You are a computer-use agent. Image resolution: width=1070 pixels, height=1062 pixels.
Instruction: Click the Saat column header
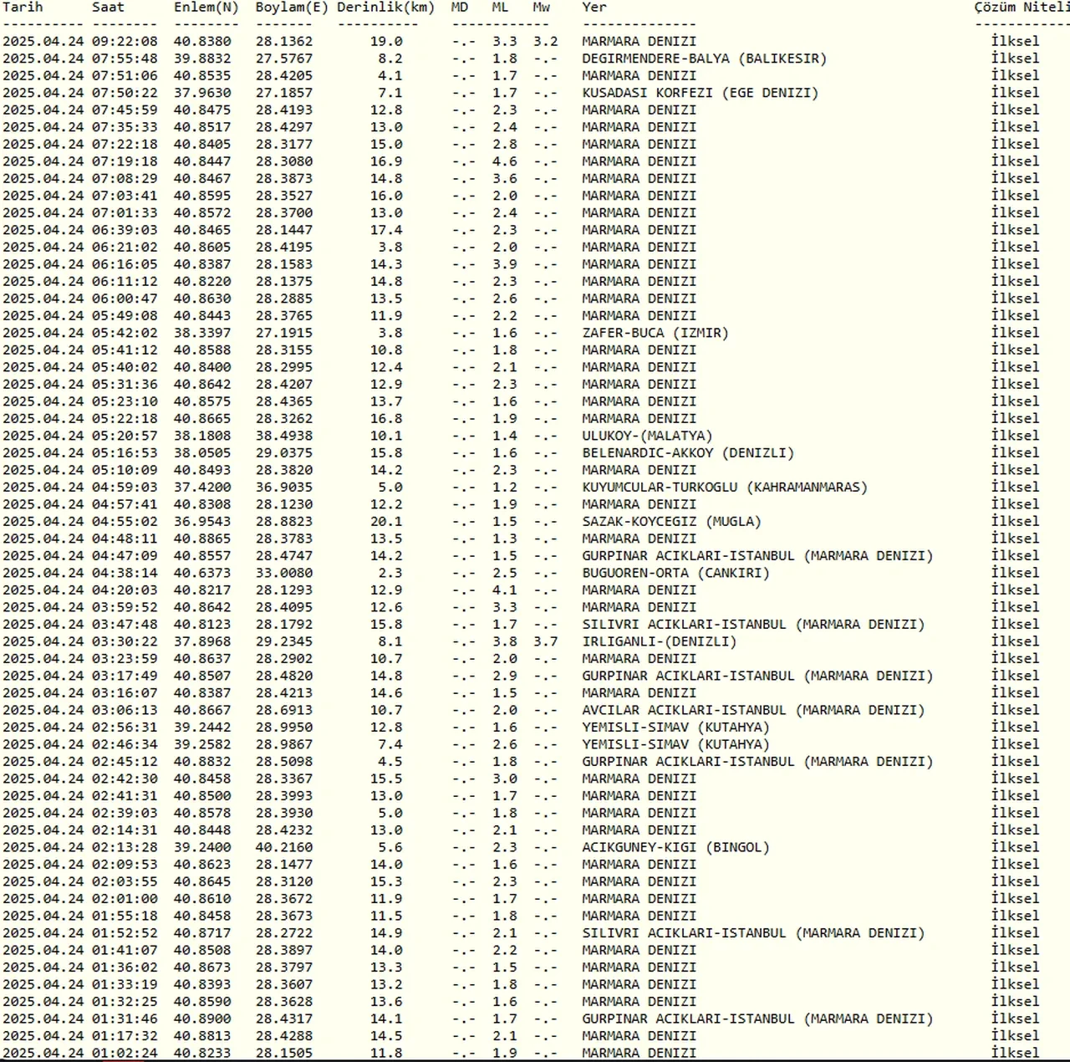tap(108, 8)
